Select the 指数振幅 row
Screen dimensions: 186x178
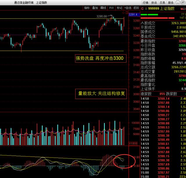(x=163, y=63)
